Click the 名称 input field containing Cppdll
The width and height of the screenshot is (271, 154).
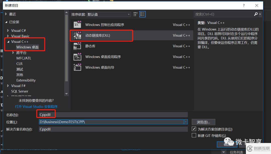click(113, 115)
